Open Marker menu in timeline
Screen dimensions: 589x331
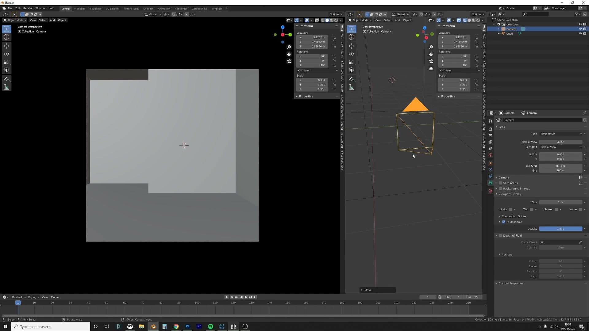coord(55,297)
